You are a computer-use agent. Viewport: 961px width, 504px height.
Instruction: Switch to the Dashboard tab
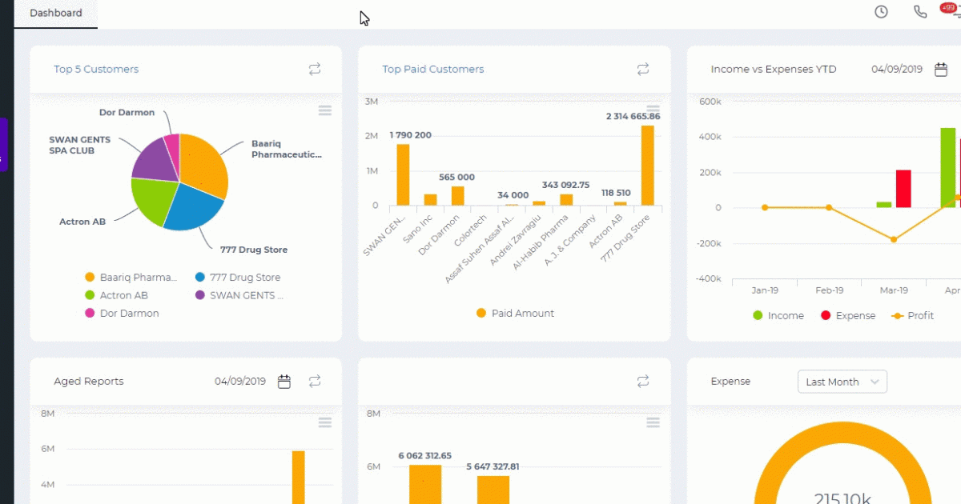point(56,14)
